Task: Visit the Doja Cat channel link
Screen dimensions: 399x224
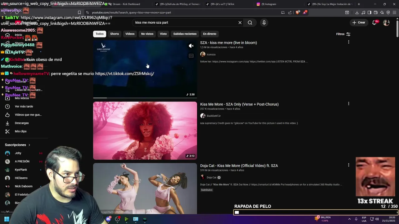Action: coord(211,177)
